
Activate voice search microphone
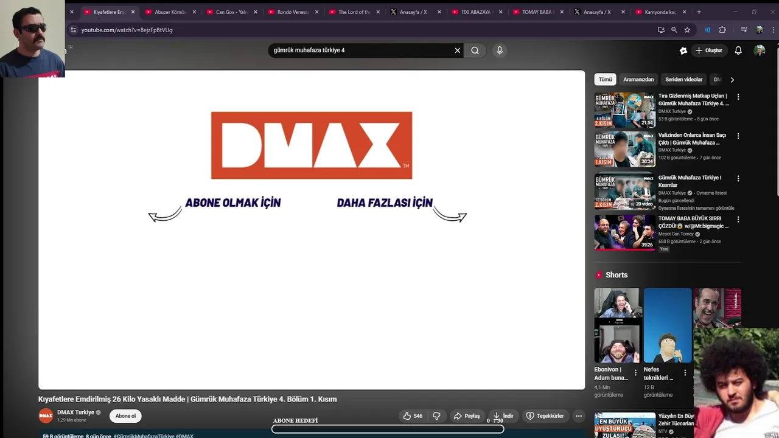pyautogui.click(x=500, y=50)
